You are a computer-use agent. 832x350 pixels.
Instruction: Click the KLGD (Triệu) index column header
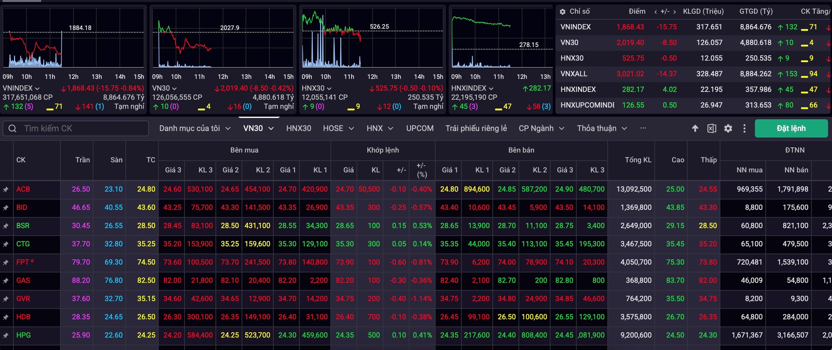click(703, 11)
